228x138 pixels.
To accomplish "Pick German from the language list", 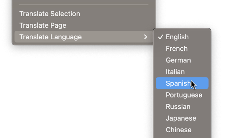I will click(x=178, y=60).
